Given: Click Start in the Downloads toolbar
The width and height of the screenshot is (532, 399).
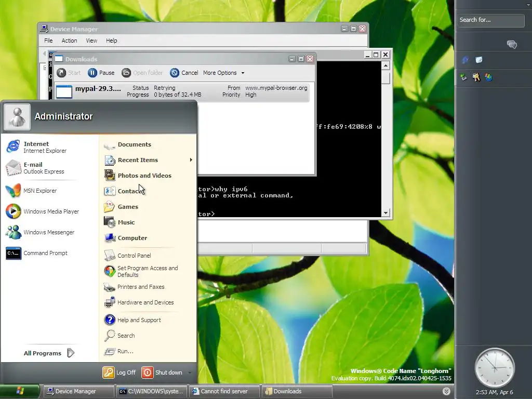Looking at the screenshot, I should [69, 73].
